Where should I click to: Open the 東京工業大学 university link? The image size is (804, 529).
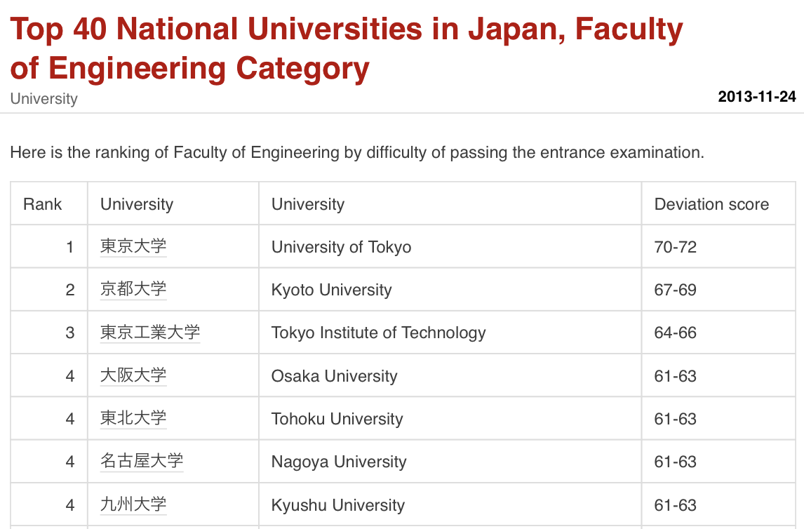pos(150,333)
